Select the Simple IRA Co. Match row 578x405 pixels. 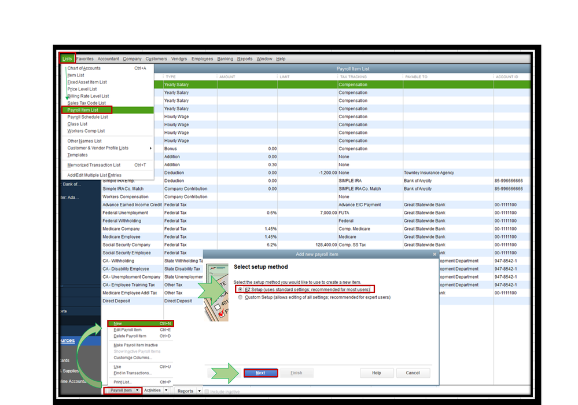tap(316, 189)
